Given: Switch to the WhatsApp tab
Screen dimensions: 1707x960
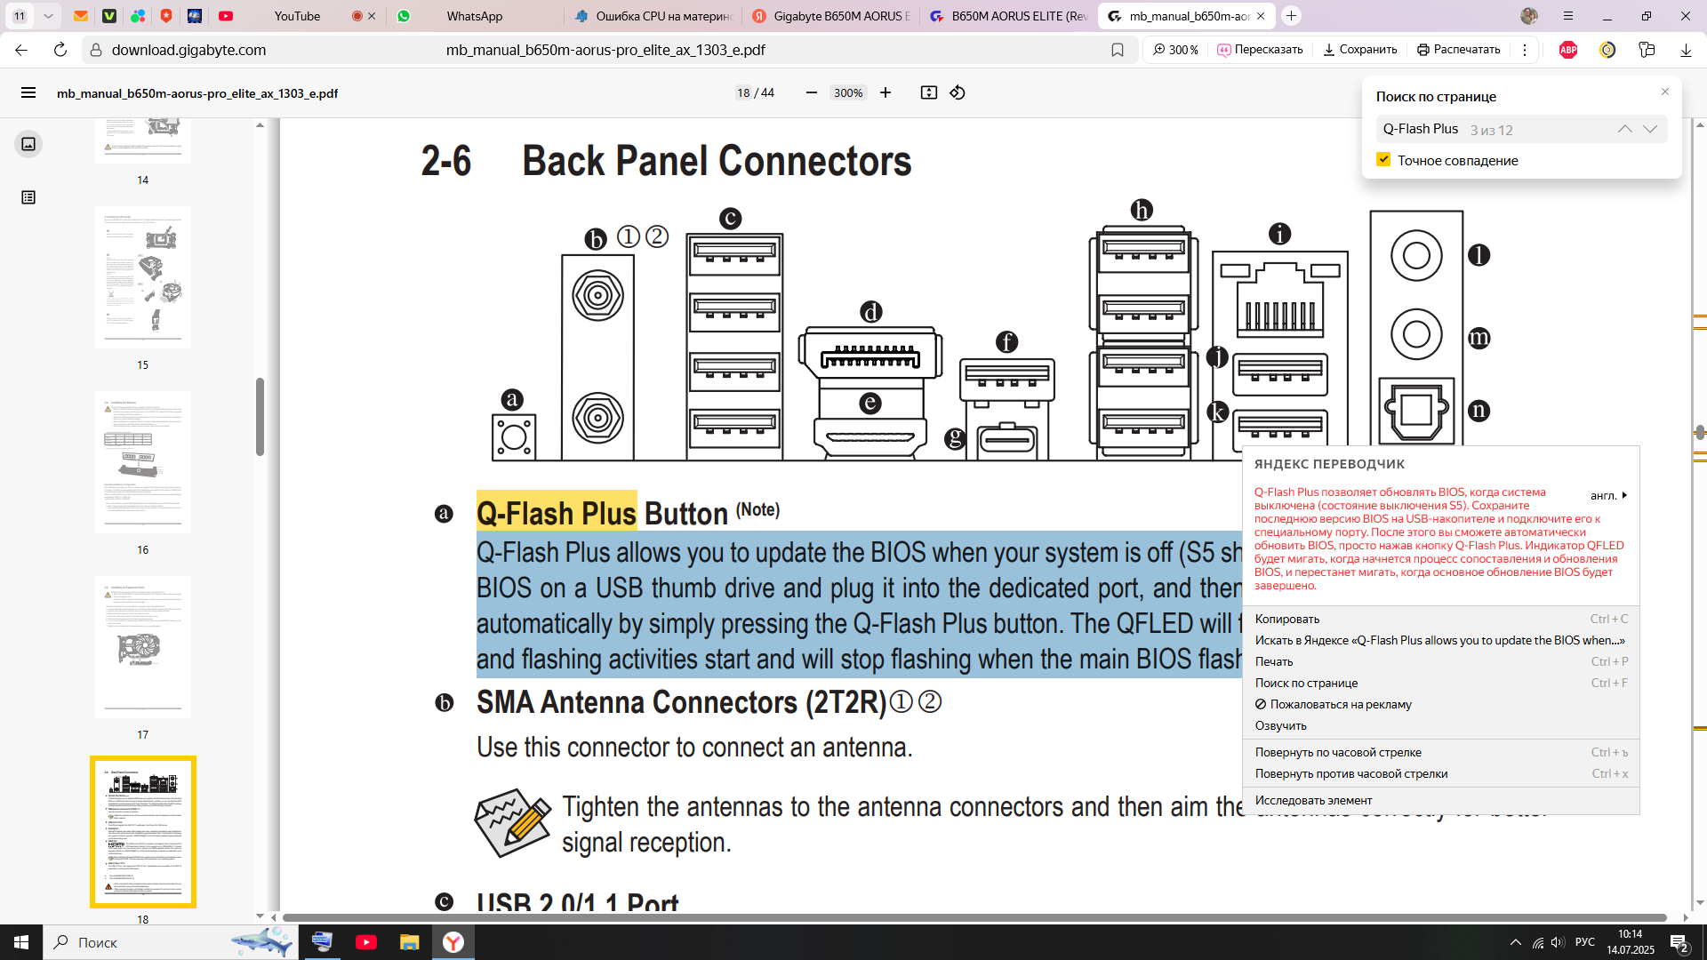Looking at the screenshot, I should coord(475,16).
